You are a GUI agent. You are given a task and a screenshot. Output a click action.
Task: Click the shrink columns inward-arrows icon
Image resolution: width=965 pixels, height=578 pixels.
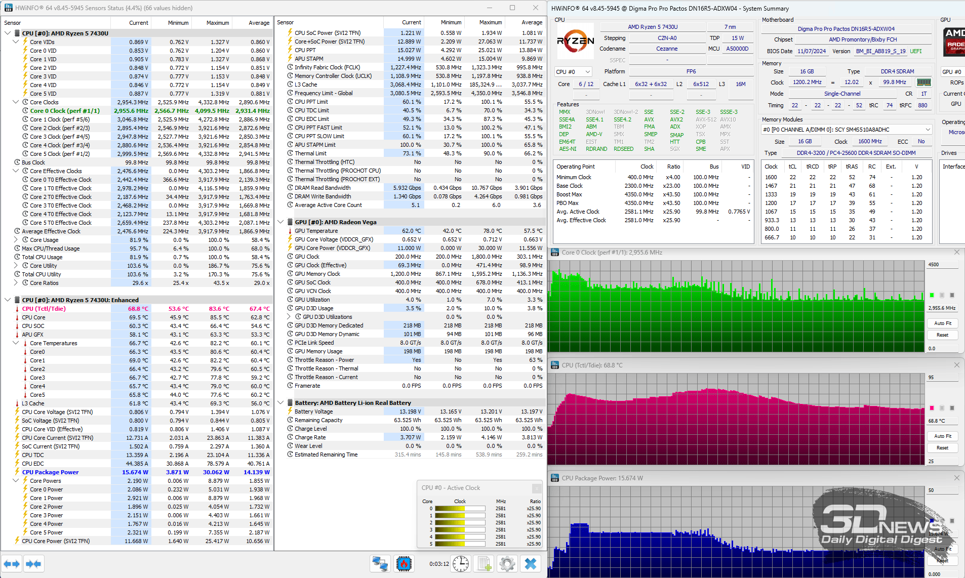point(33,563)
